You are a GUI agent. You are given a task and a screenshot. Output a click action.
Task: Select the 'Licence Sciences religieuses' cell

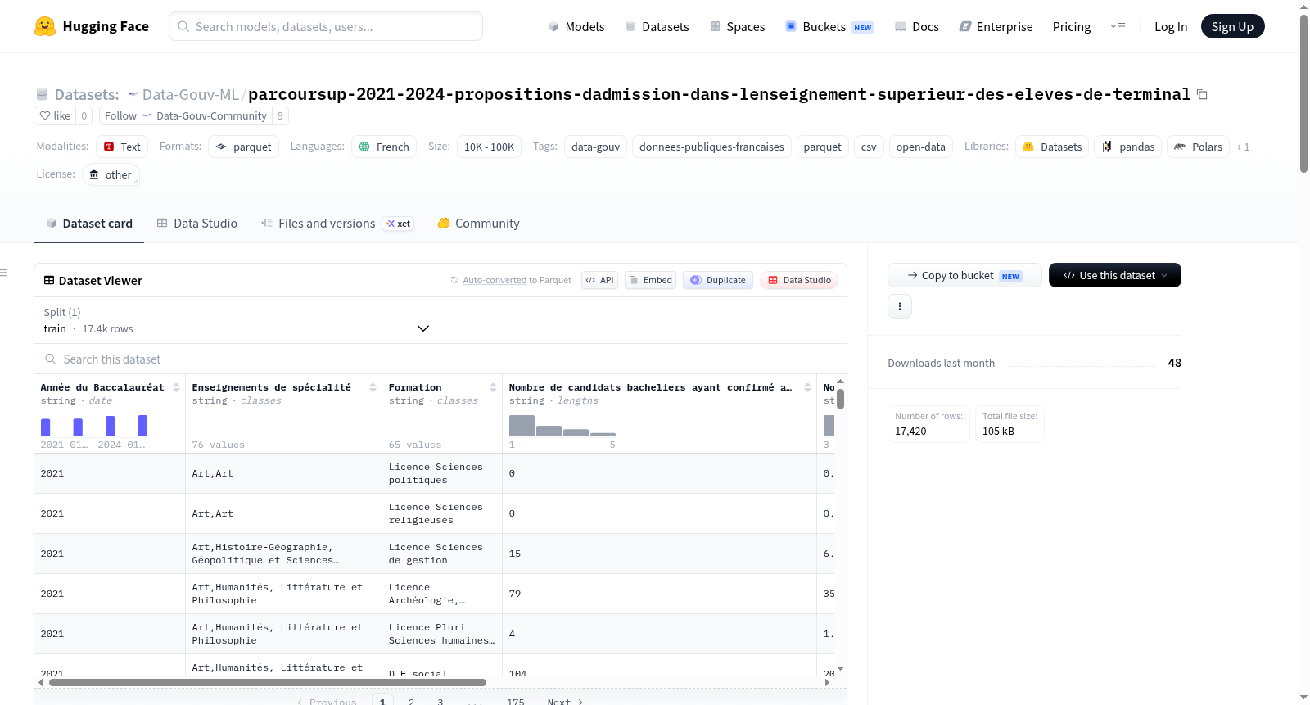(x=441, y=513)
